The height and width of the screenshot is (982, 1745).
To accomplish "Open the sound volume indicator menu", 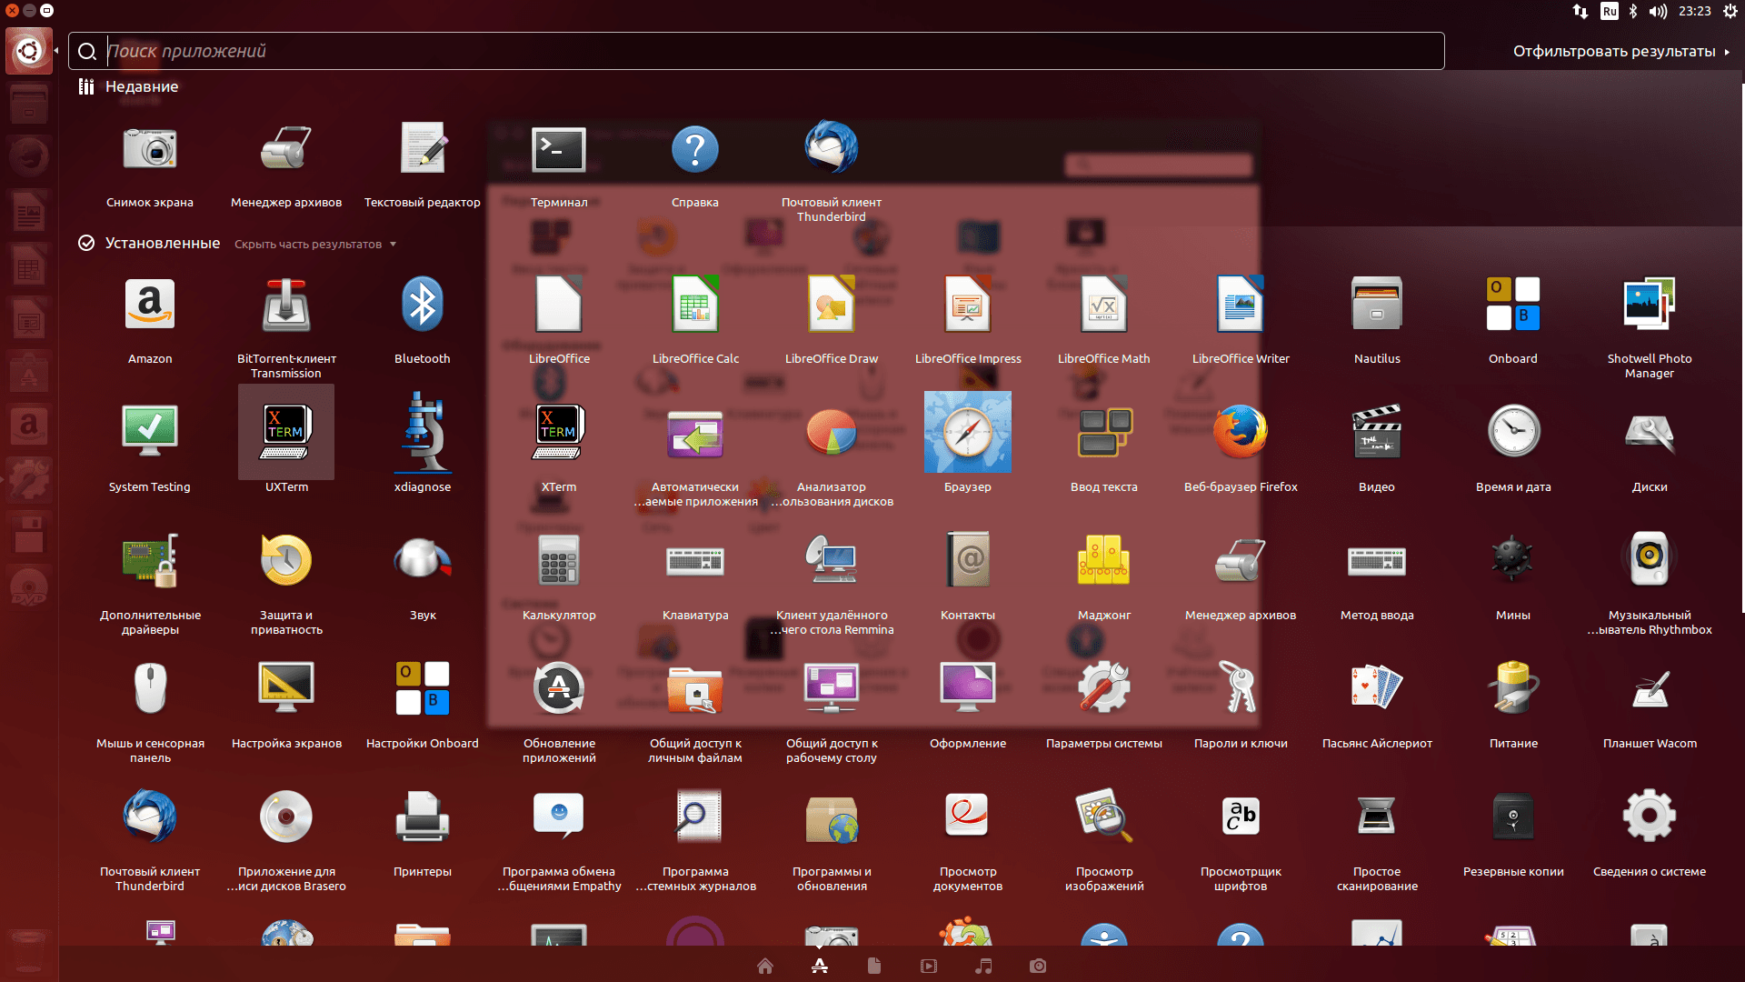I will (x=1659, y=11).
